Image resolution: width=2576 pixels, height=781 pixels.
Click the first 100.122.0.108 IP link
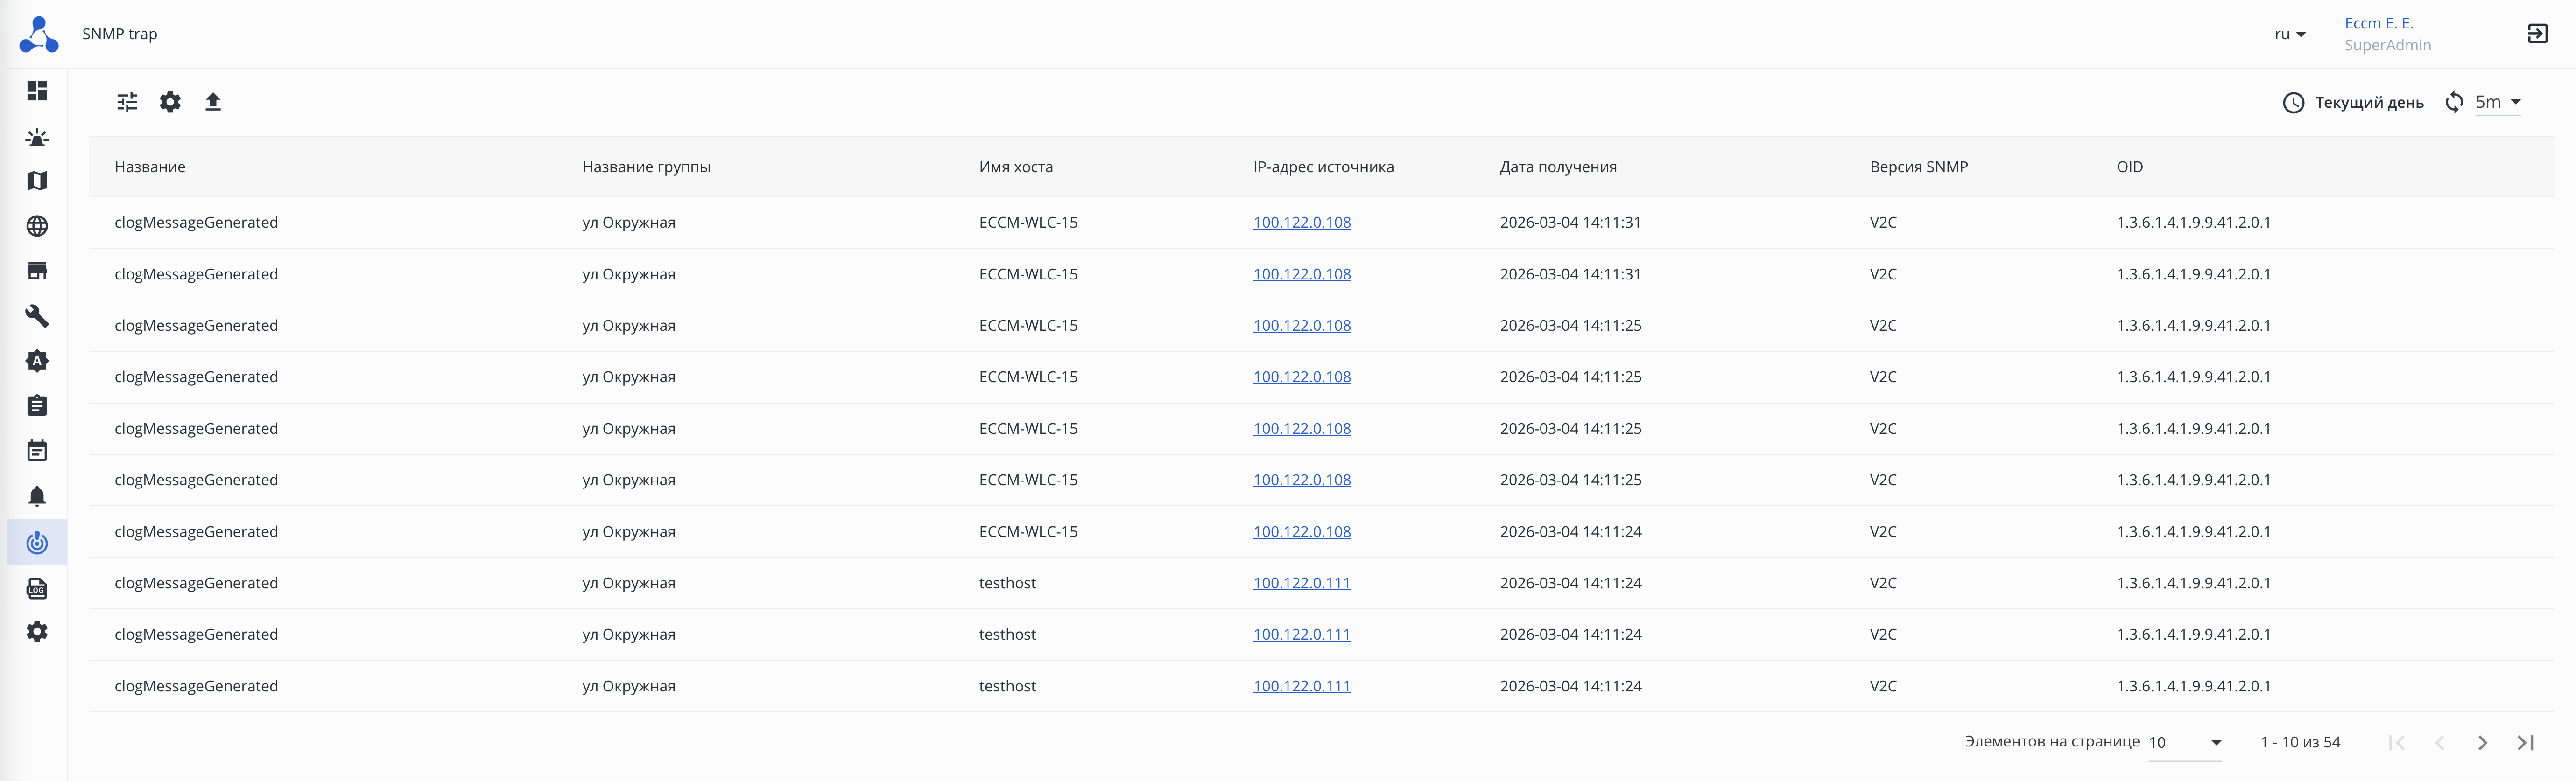coord(1301,222)
